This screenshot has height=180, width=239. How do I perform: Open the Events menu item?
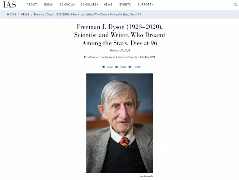point(125,4)
